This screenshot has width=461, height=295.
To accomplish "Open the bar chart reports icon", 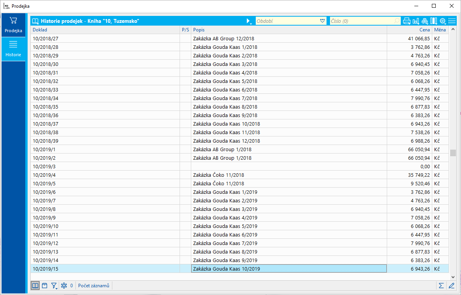I will click(x=416, y=21).
